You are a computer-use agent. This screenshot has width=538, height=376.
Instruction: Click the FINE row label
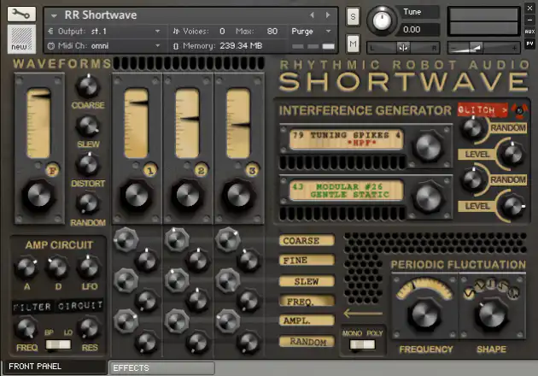point(307,261)
